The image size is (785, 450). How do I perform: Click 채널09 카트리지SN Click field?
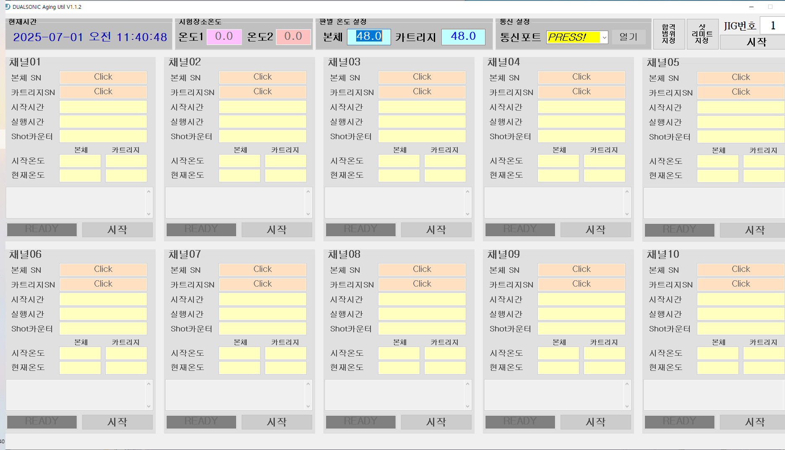tap(581, 284)
